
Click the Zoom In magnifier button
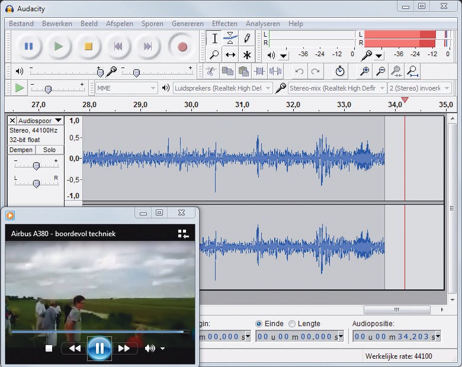coord(365,71)
